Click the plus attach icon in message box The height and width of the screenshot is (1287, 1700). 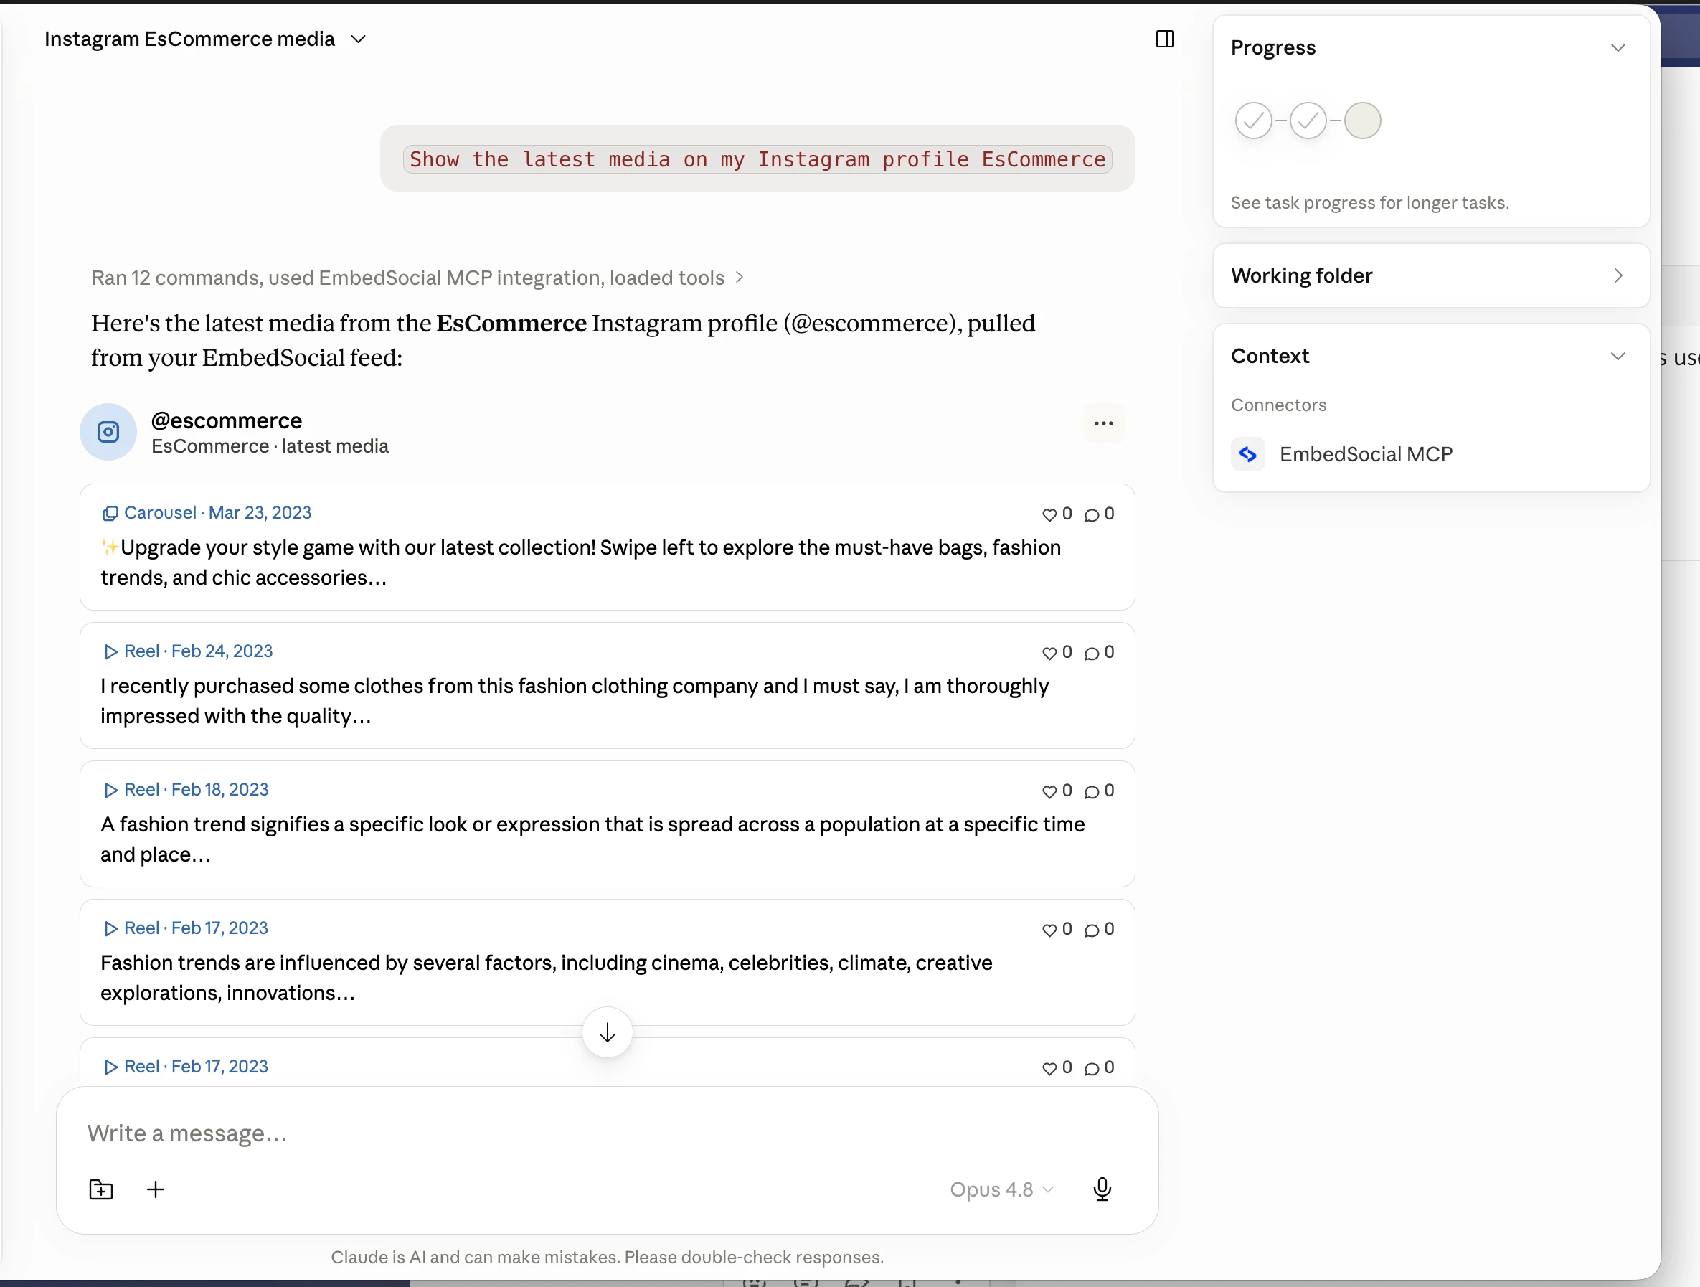point(155,1189)
